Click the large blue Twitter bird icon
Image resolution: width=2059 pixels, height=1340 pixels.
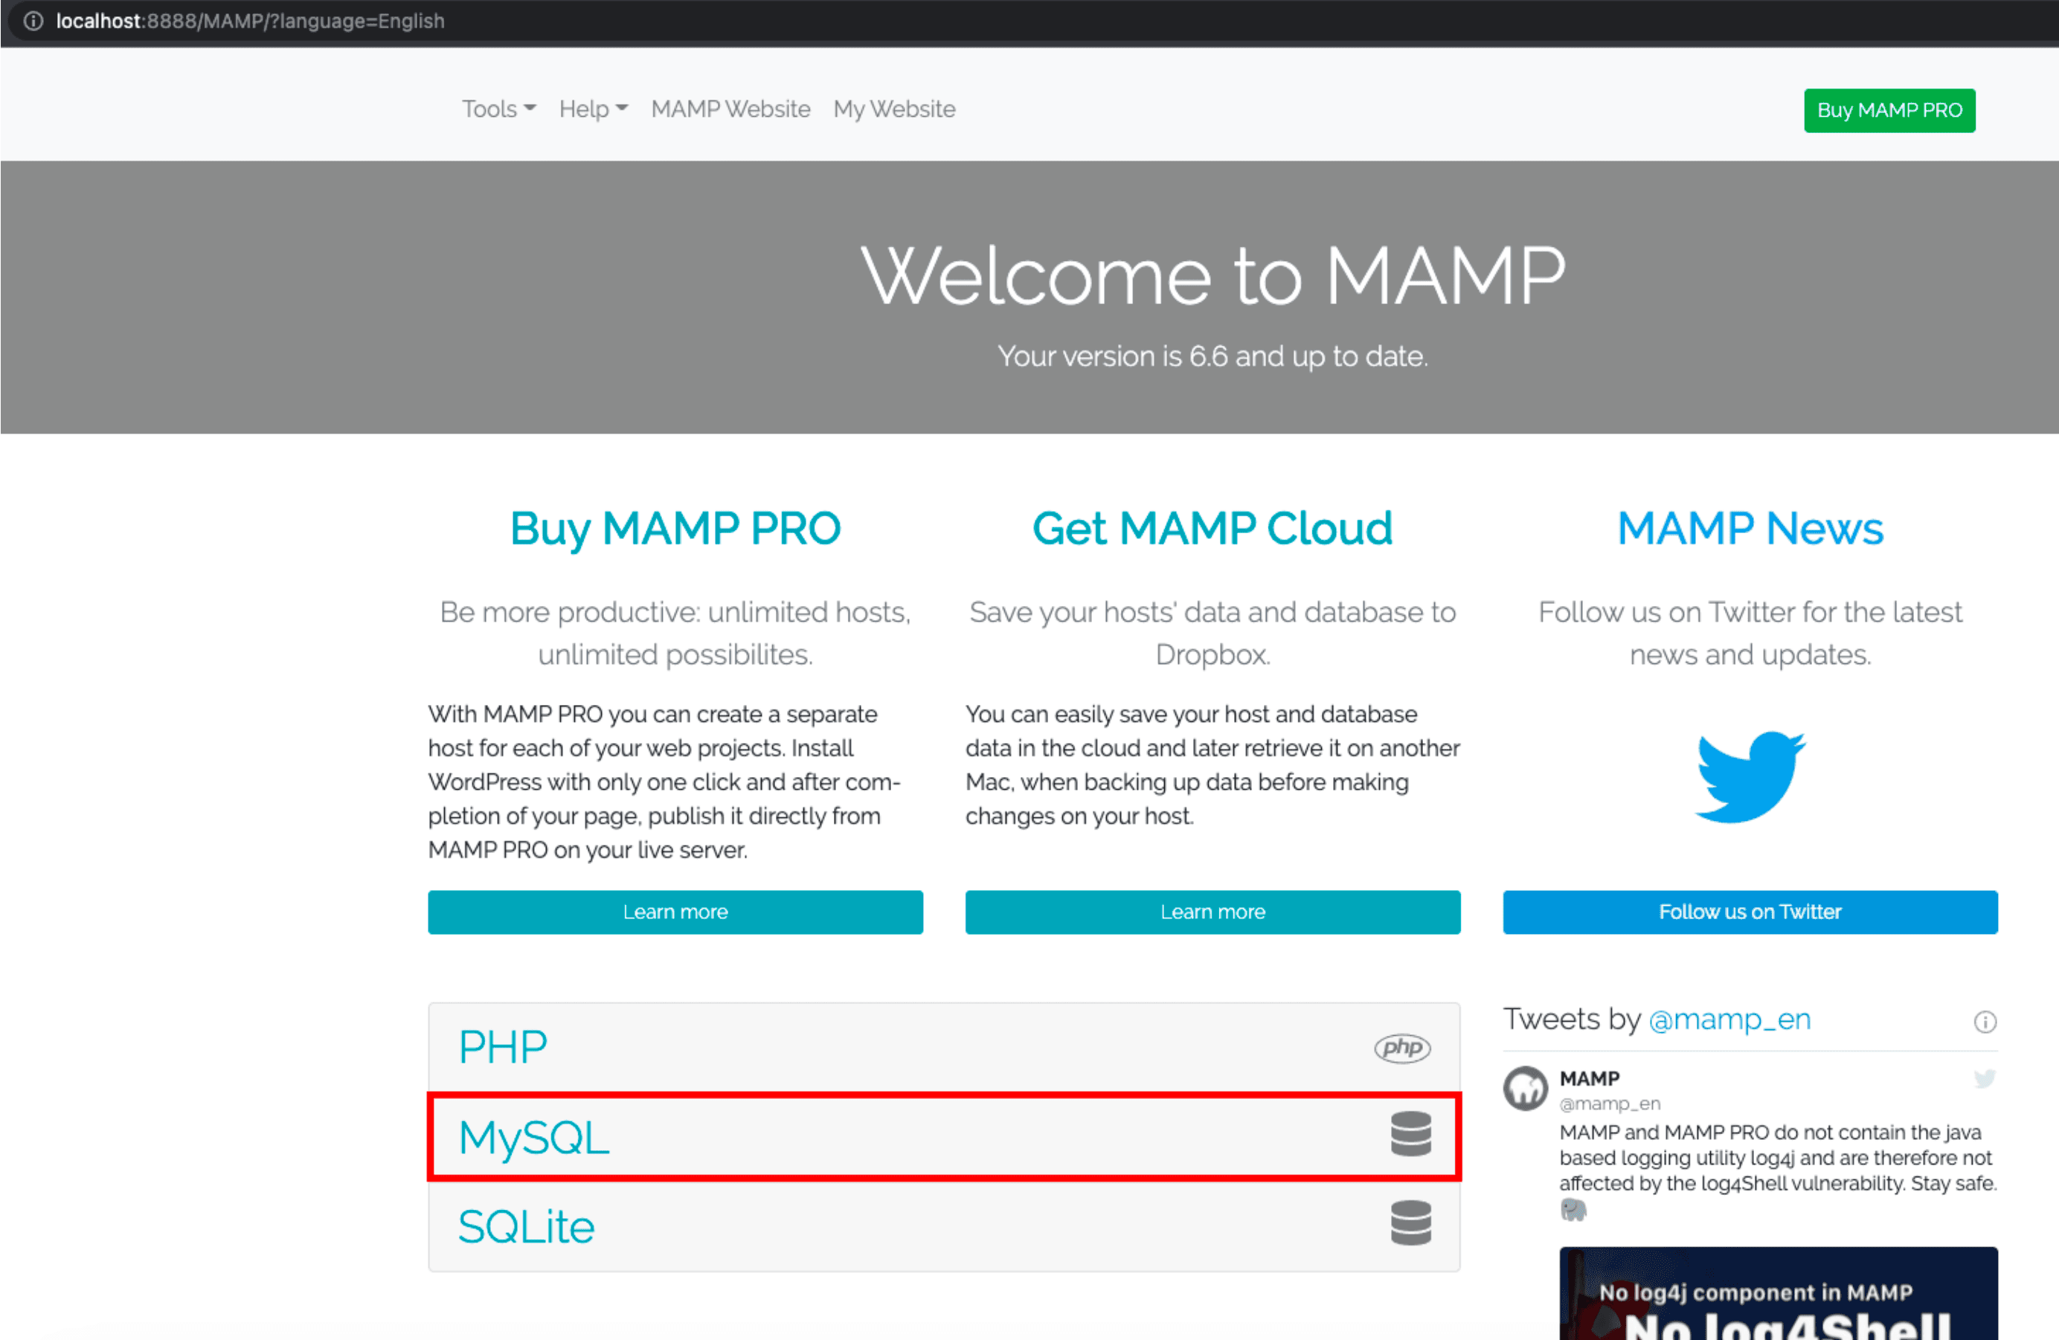pos(1750,777)
